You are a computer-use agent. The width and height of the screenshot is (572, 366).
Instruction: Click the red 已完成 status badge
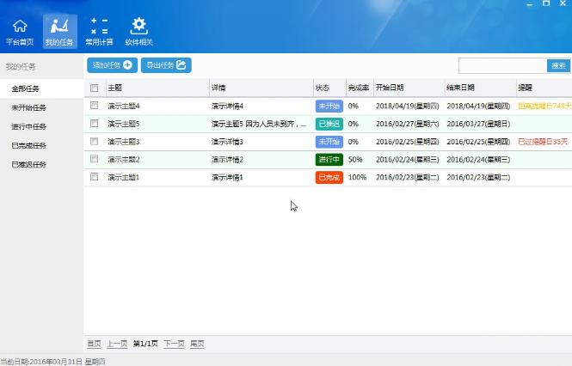point(329,177)
